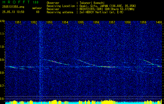Click the vertical noise burst near 1352
164x104 pixels.
pos(41,61)
